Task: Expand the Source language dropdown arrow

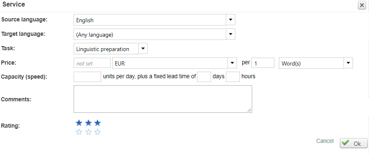Action: [x=231, y=20]
